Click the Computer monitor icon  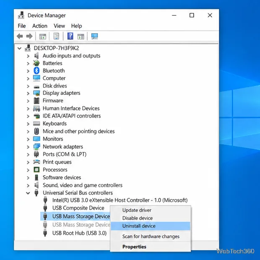pos(36,78)
